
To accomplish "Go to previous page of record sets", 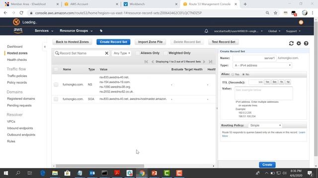I will (153, 61).
